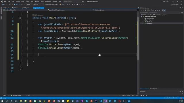This screenshot has height=103, width=184.
Task: Click line 13 Console.WriteLine(myUser.Age) text
Action: [x=59, y=45]
